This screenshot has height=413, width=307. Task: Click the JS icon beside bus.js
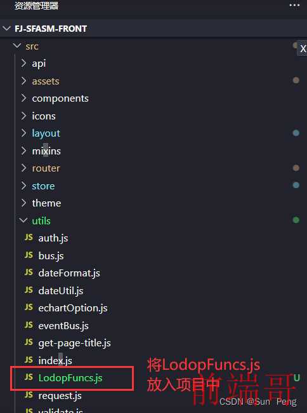(x=29, y=255)
